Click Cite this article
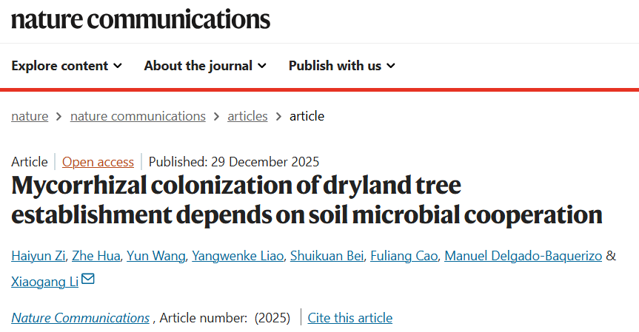This screenshot has height=332, width=639. (349, 318)
